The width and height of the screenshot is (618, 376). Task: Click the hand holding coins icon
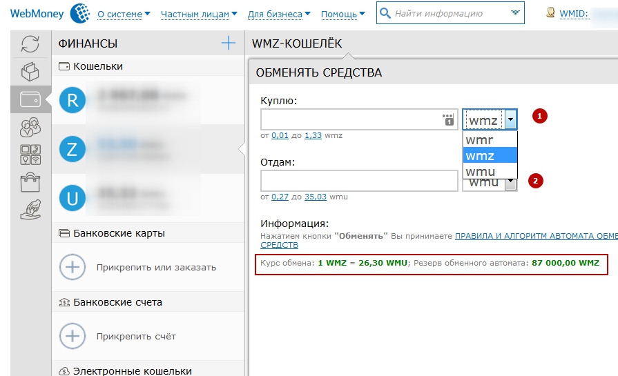tap(30, 210)
